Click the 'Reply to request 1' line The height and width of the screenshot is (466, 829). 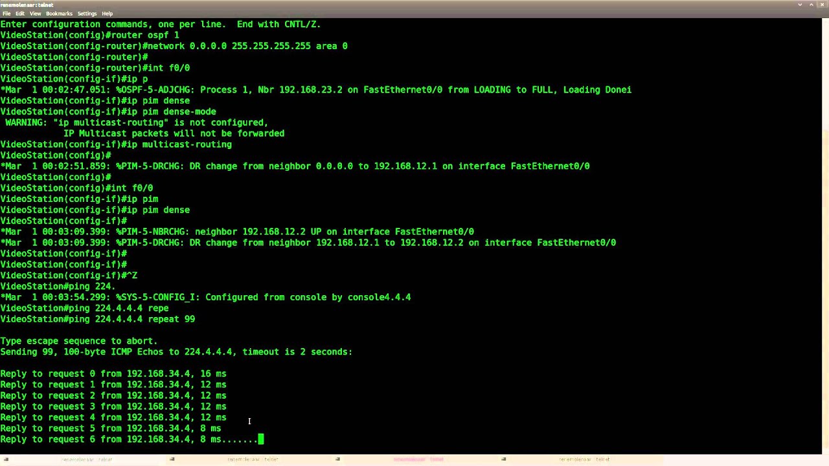(x=113, y=384)
